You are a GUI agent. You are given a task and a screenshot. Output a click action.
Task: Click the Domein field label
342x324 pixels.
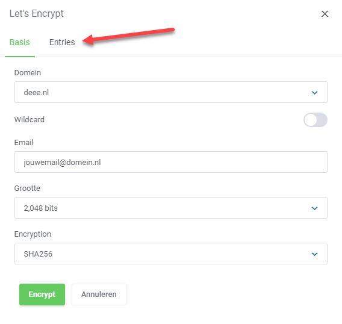click(x=28, y=73)
